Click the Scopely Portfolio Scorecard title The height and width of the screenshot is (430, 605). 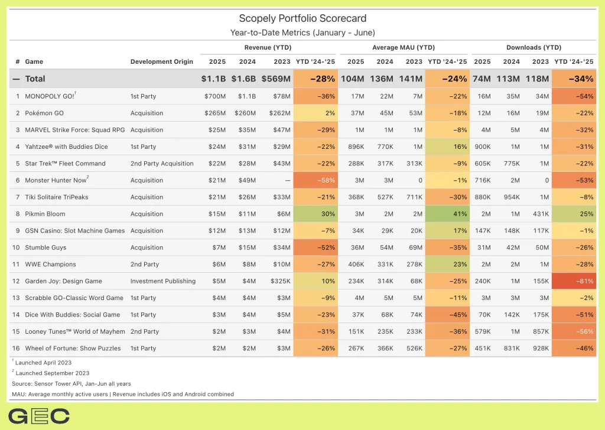point(302,19)
